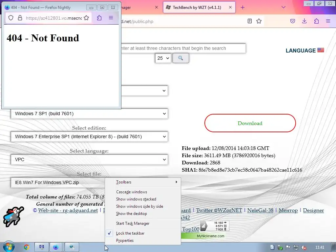Screen dimensions: 336x252
Task: Expand the Toolbars submenu
Action: click(143, 182)
